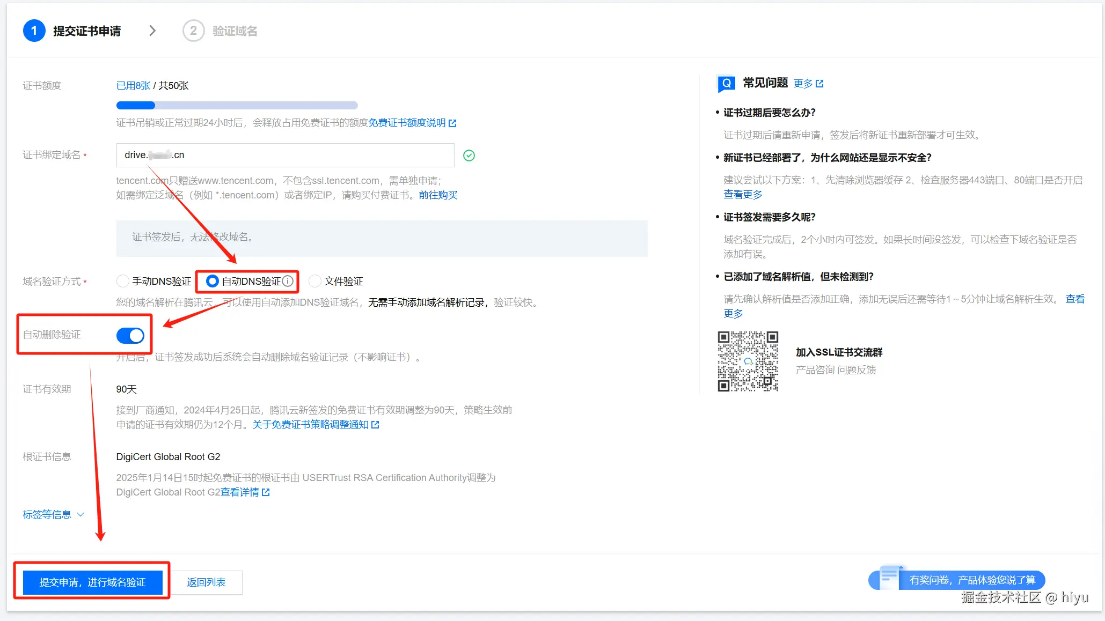Click the external link icon next to 更多
This screenshot has width=1105, height=621.
pos(819,84)
